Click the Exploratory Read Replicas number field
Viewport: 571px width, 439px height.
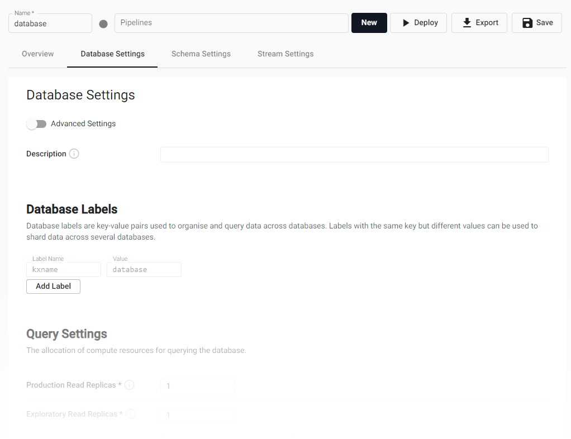coord(198,415)
